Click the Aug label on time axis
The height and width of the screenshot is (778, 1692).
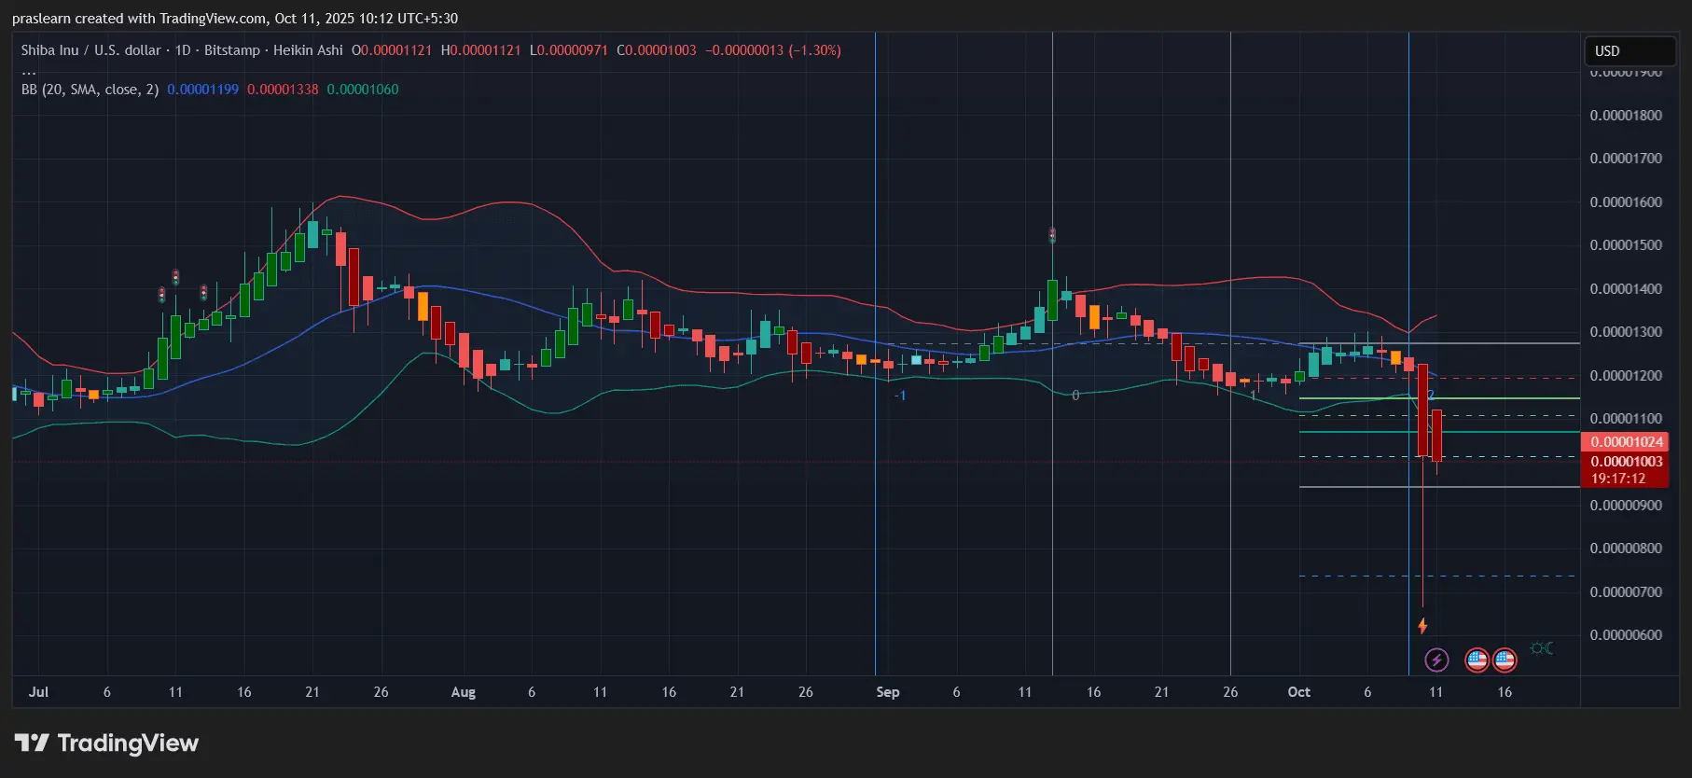(x=463, y=692)
